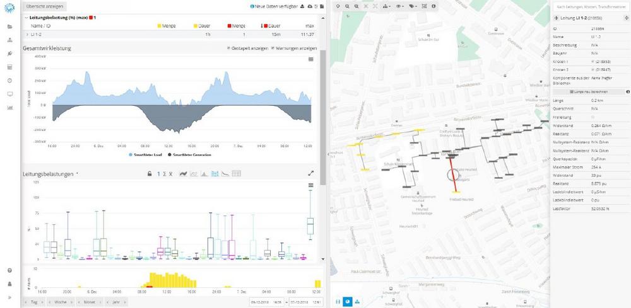The height and width of the screenshot is (308, 631).
Task: Select the Woche time range option
Action: 61,302
